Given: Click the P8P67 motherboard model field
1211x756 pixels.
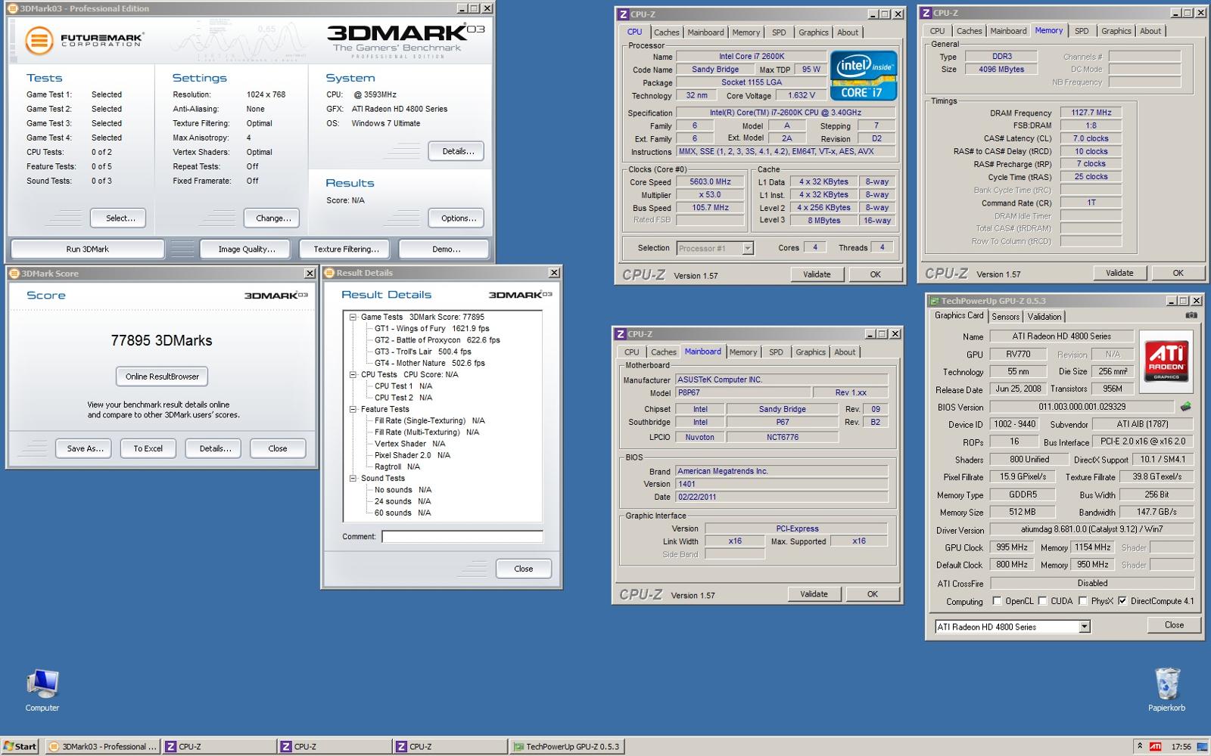Looking at the screenshot, I should (742, 392).
